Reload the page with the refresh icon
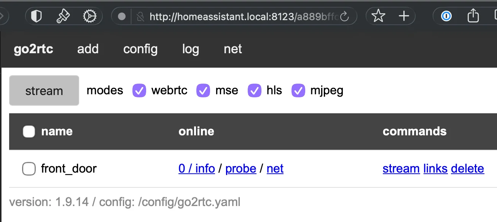The height and width of the screenshot is (222, 497). click(x=344, y=16)
